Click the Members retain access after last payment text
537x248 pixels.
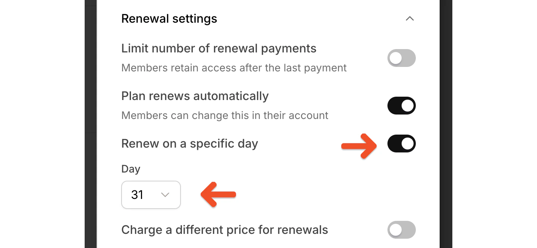(234, 68)
